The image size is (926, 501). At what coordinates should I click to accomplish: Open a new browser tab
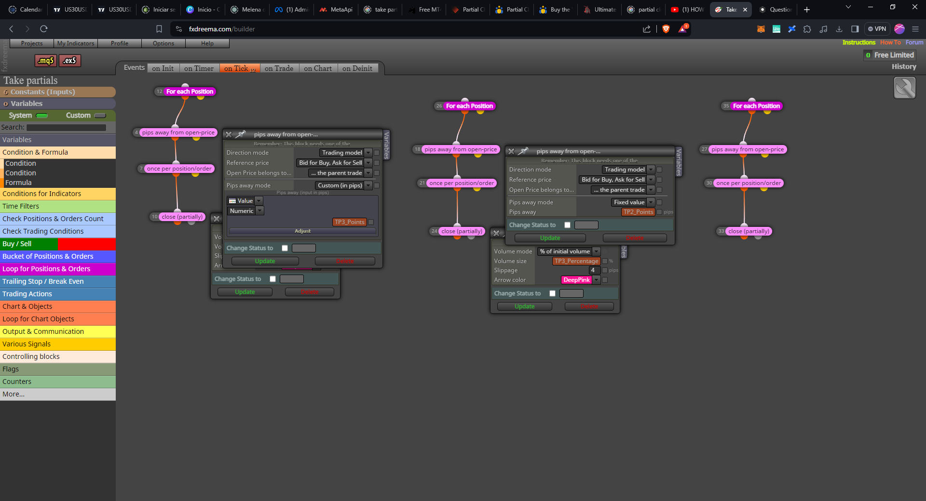pos(807,10)
